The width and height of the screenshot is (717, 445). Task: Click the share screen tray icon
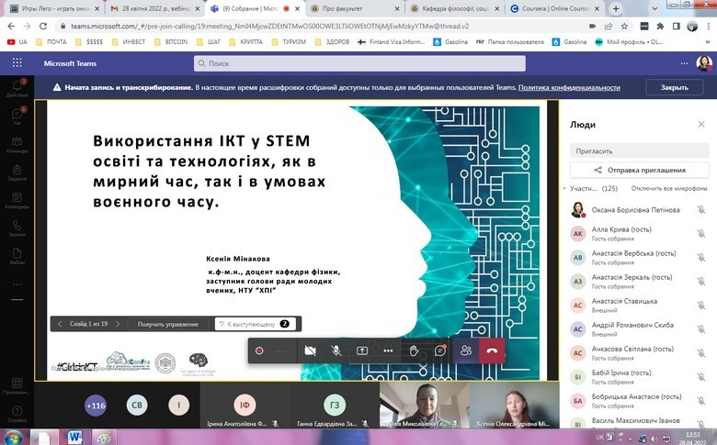point(362,350)
